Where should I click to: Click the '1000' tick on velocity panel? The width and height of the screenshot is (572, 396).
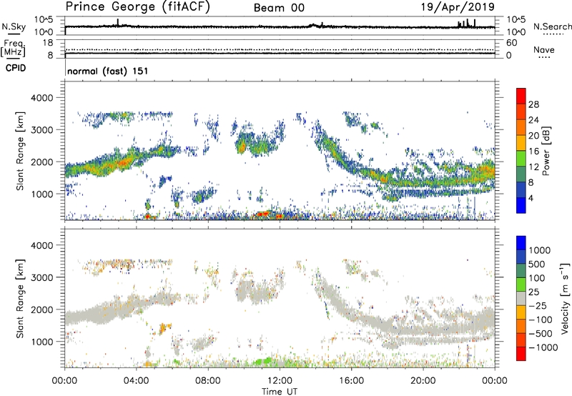pyautogui.click(x=41, y=342)
